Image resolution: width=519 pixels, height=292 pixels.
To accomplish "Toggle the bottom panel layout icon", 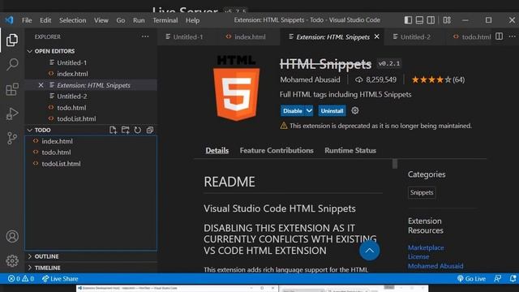I will coord(419,20).
